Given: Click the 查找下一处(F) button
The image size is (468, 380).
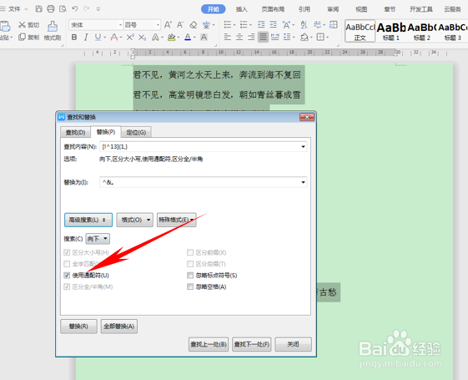Looking at the screenshot, I should tap(252, 344).
